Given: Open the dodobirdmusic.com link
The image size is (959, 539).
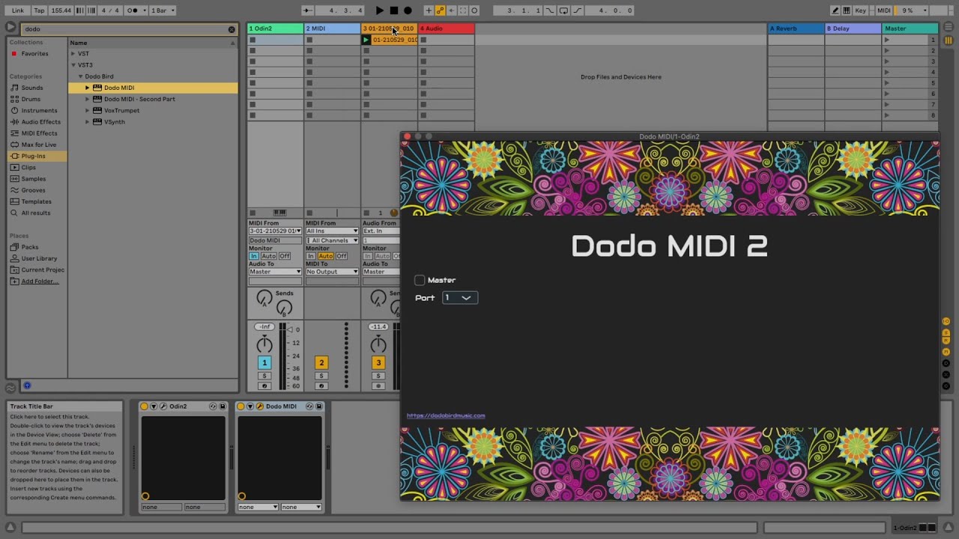Looking at the screenshot, I should pos(446,415).
